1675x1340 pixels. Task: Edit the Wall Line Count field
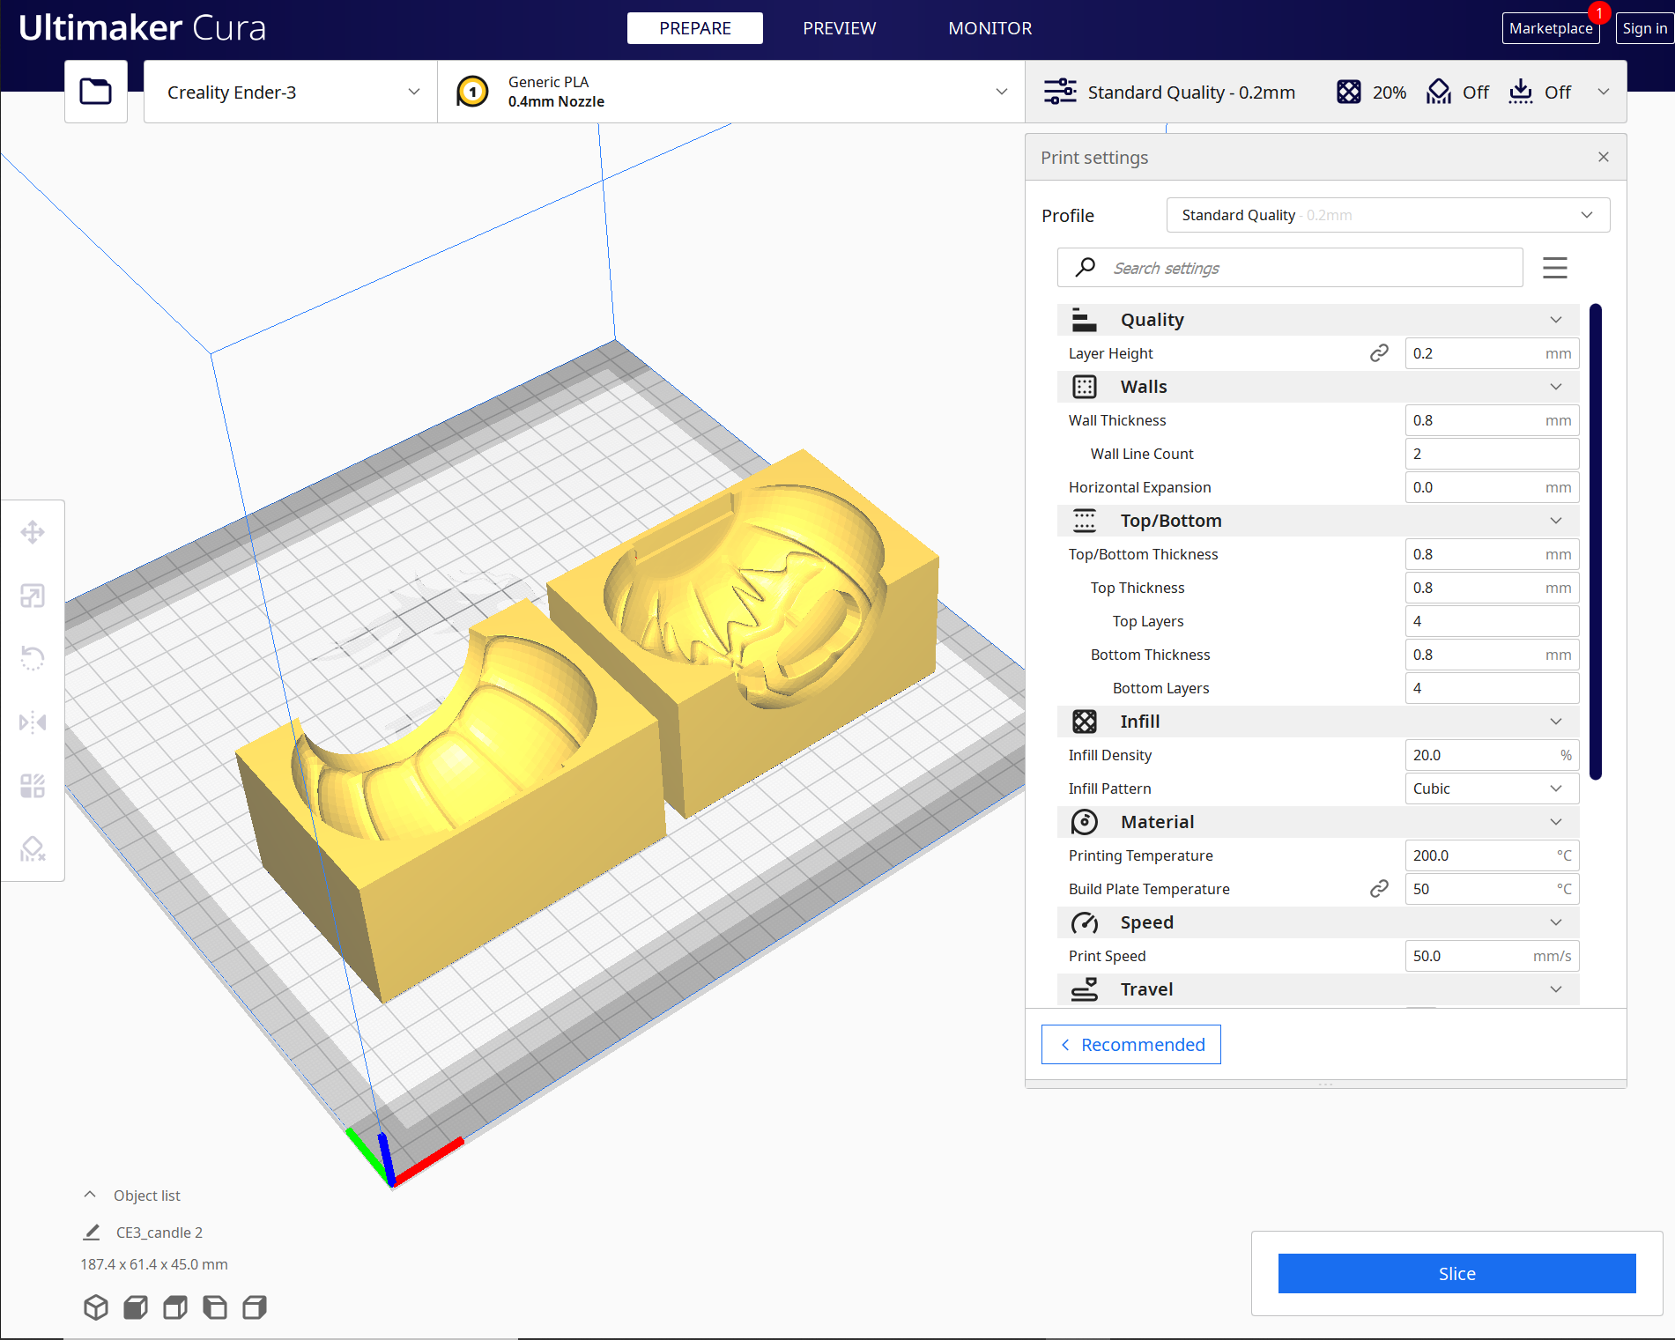click(x=1492, y=454)
